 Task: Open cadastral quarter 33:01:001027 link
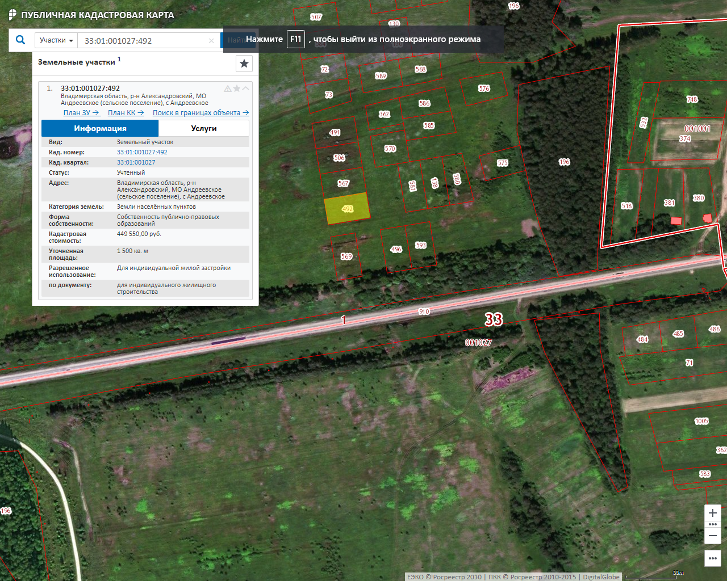click(x=136, y=162)
